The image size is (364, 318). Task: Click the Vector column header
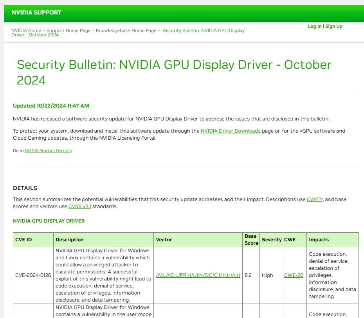198,240
